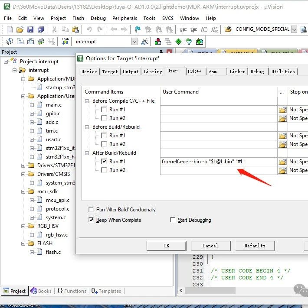Click the Build target icon

coord(20,42)
